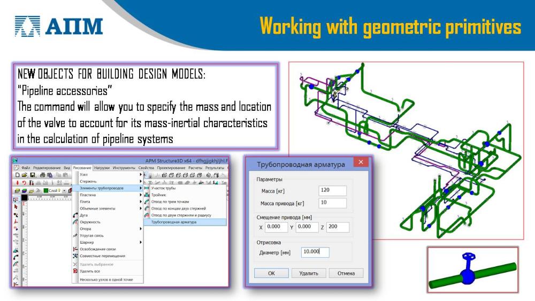Click the Упругая связь spring icon
Viewport: 535px width, 301px height.
(x=75, y=235)
